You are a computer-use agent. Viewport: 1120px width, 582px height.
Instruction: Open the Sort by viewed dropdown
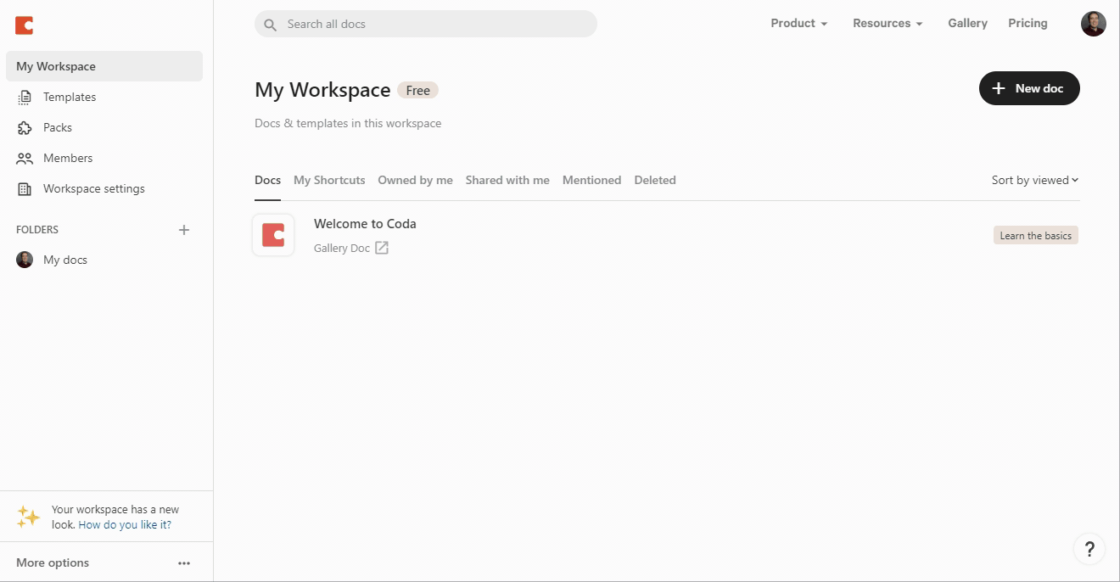[1035, 180]
